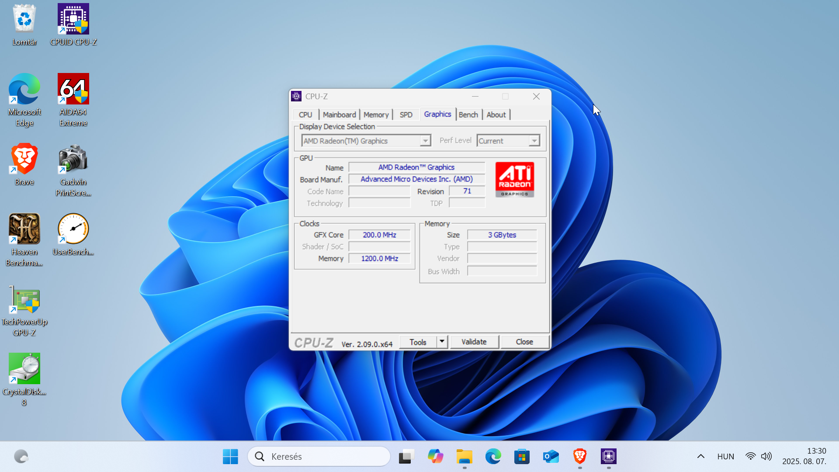
Task: Select the UserBenchmark desktop shortcut
Action: click(73, 234)
